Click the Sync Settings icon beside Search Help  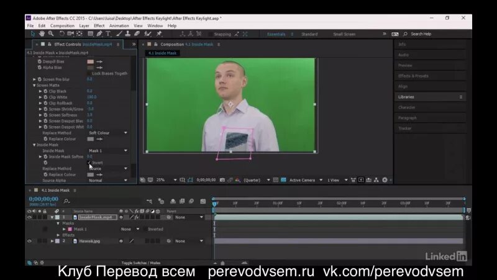pos(395,34)
